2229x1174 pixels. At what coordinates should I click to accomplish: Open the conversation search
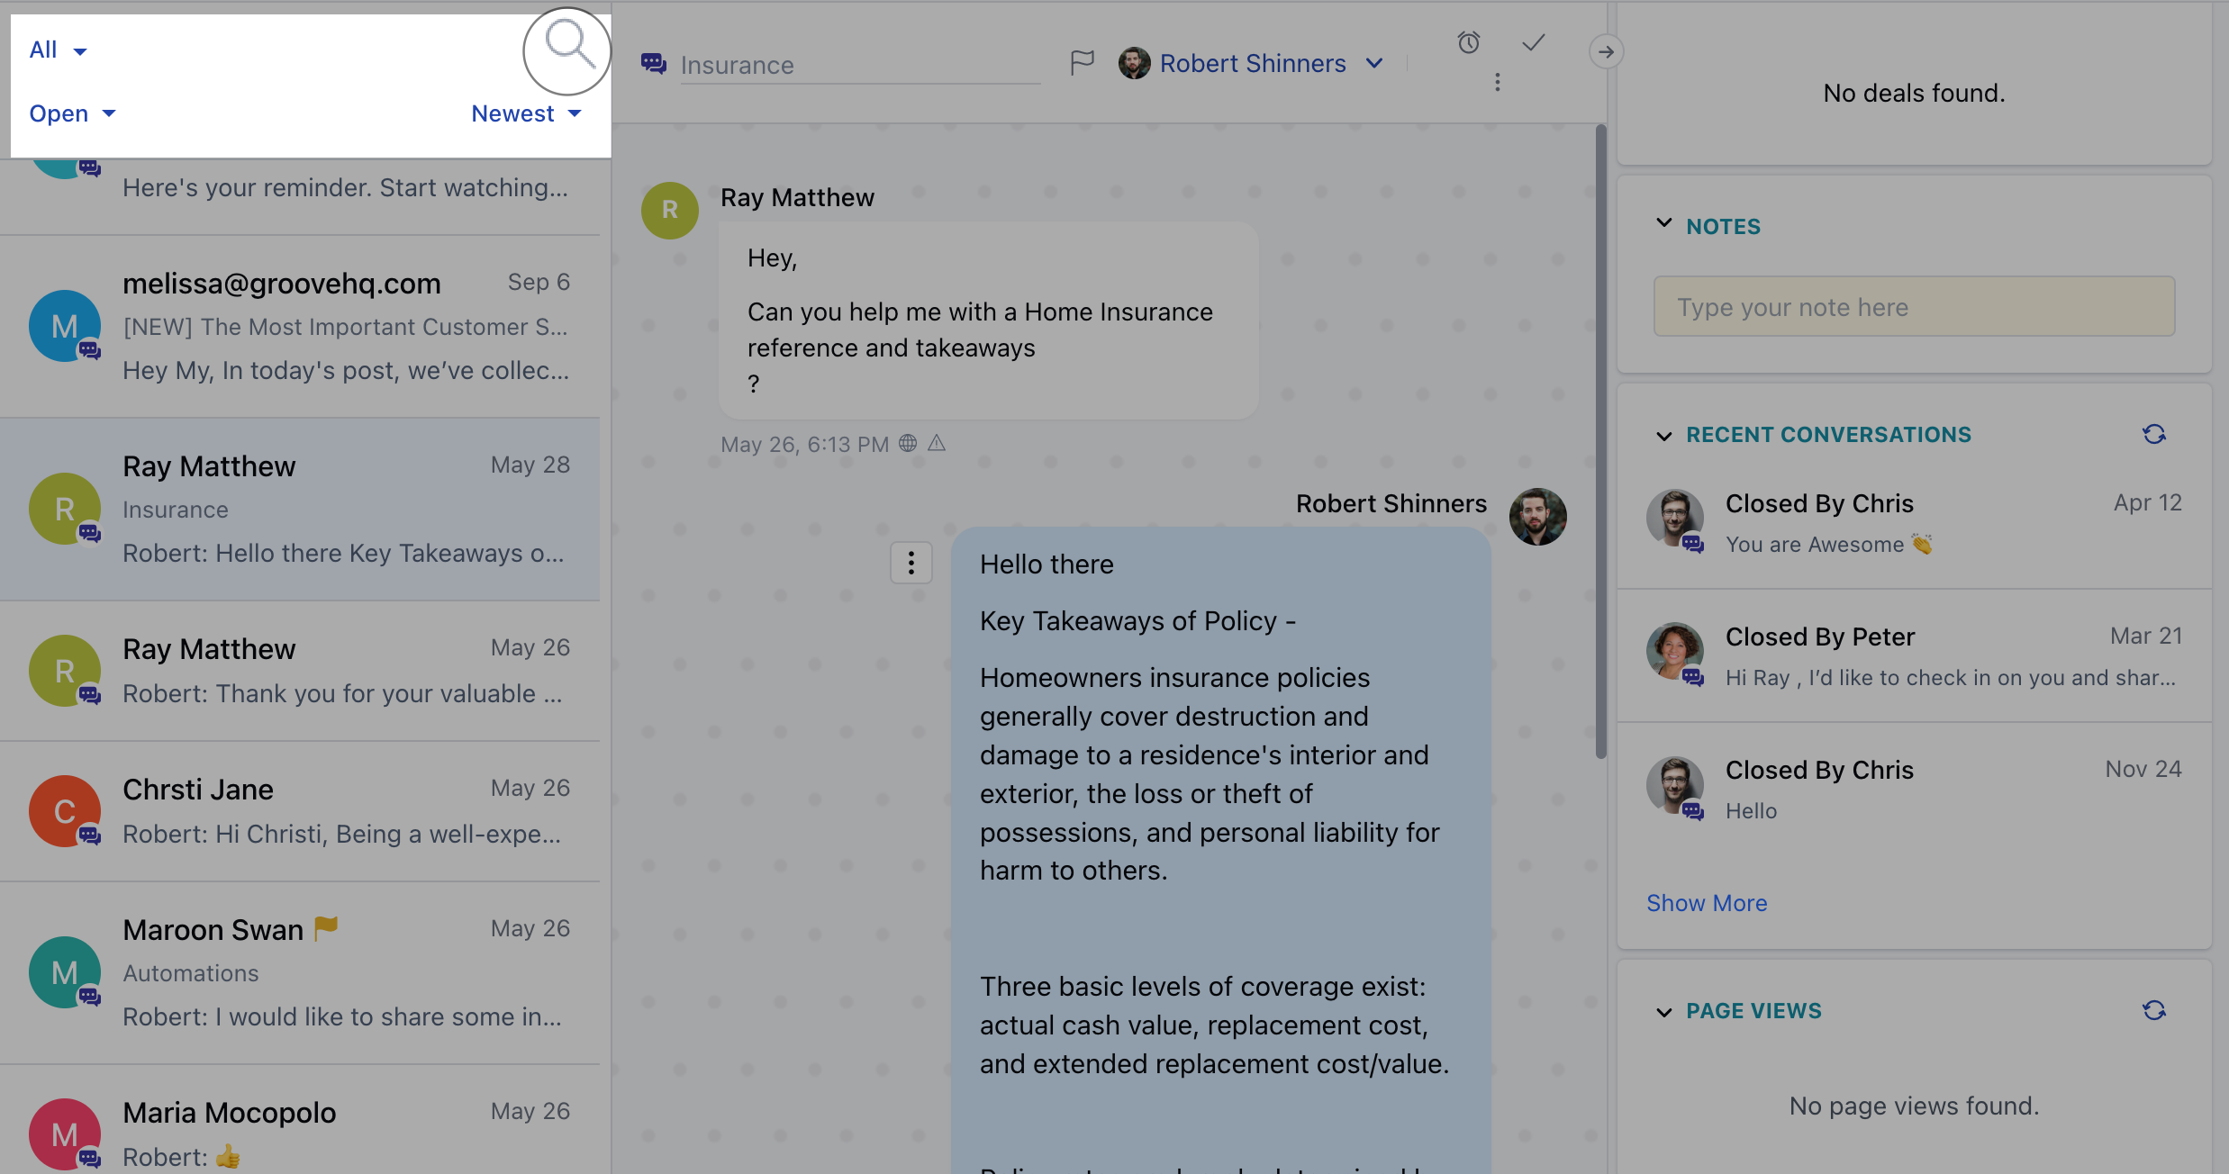(x=566, y=50)
